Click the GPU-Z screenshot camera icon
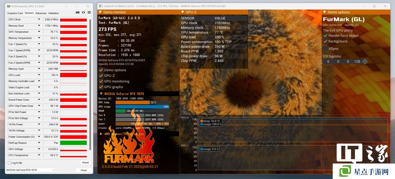395x179 pixels. (x=78, y=12)
